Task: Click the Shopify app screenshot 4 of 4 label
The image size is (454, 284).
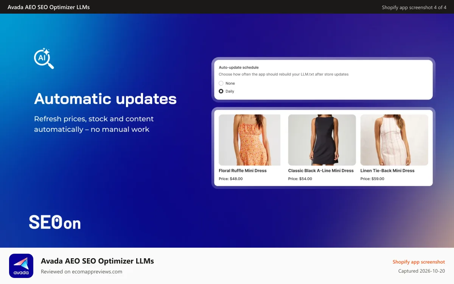Action: (414, 7)
